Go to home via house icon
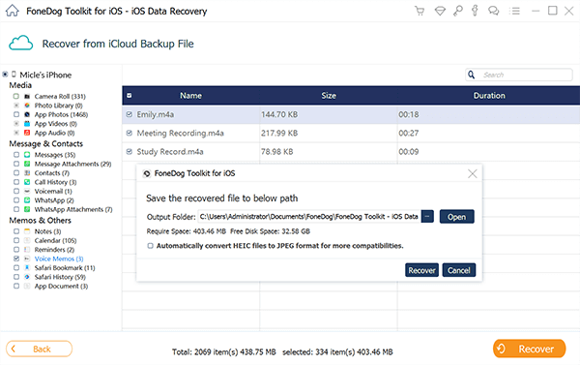Viewport: 580px width, 365px height. coord(13,11)
